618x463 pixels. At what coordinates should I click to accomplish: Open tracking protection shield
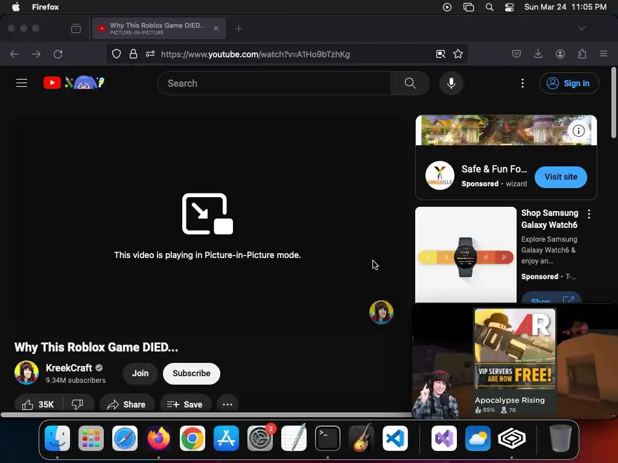pyautogui.click(x=116, y=54)
